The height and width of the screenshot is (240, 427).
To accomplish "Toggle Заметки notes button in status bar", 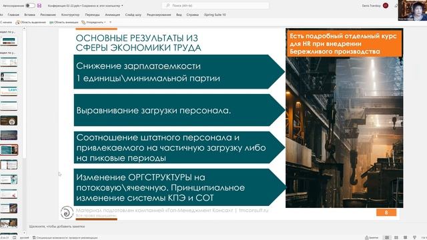I will coord(372,237).
